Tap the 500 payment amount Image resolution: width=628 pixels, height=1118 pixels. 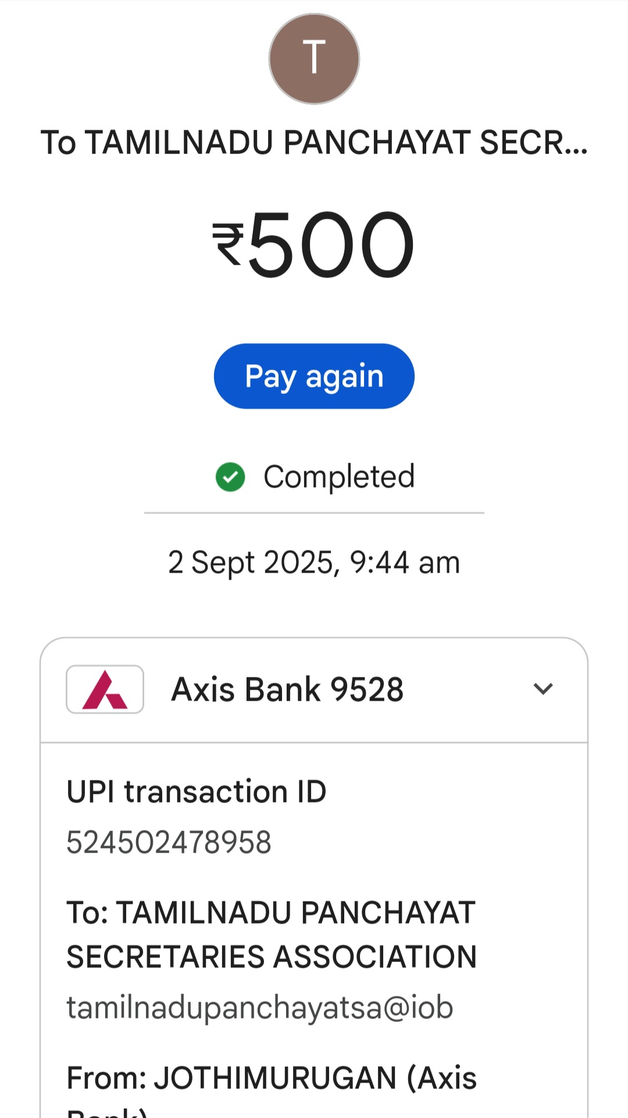click(x=331, y=243)
